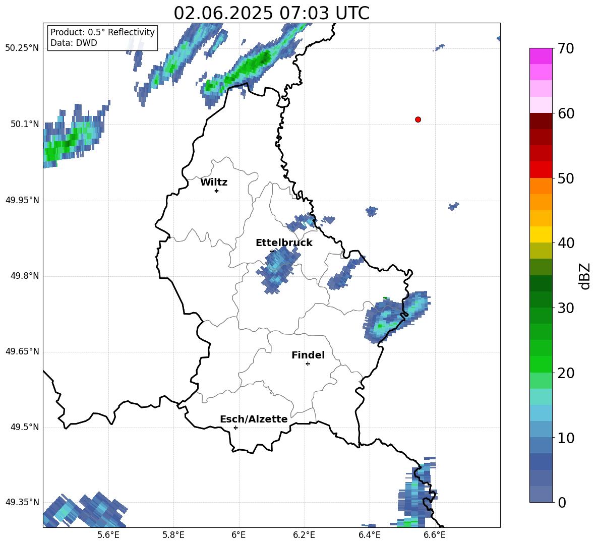Click the 6°E longitude label
The height and width of the screenshot is (545, 597).
coord(238,535)
